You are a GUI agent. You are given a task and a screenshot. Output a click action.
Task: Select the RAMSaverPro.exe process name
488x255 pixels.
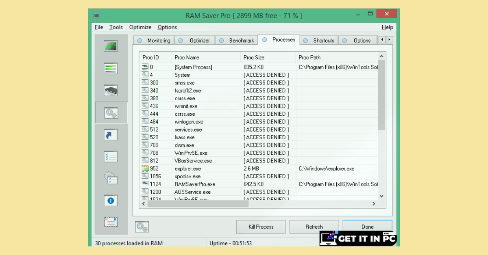point(195,184)
